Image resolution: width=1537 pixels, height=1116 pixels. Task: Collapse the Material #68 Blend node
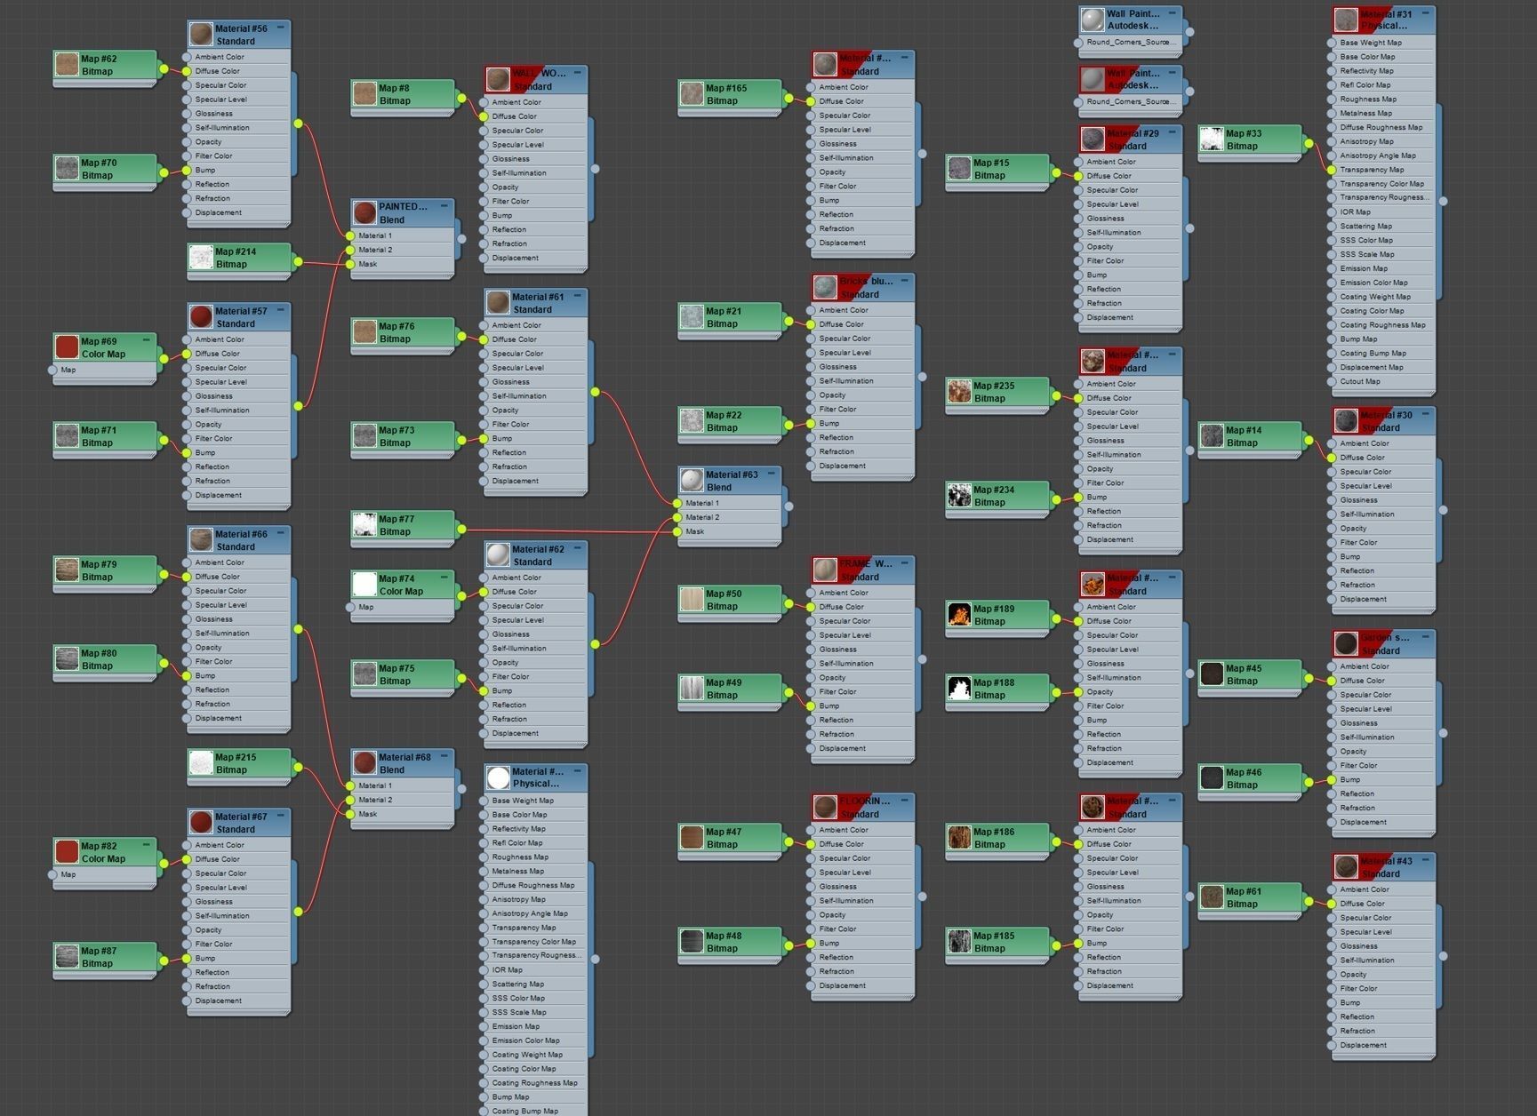click(444, 756)
